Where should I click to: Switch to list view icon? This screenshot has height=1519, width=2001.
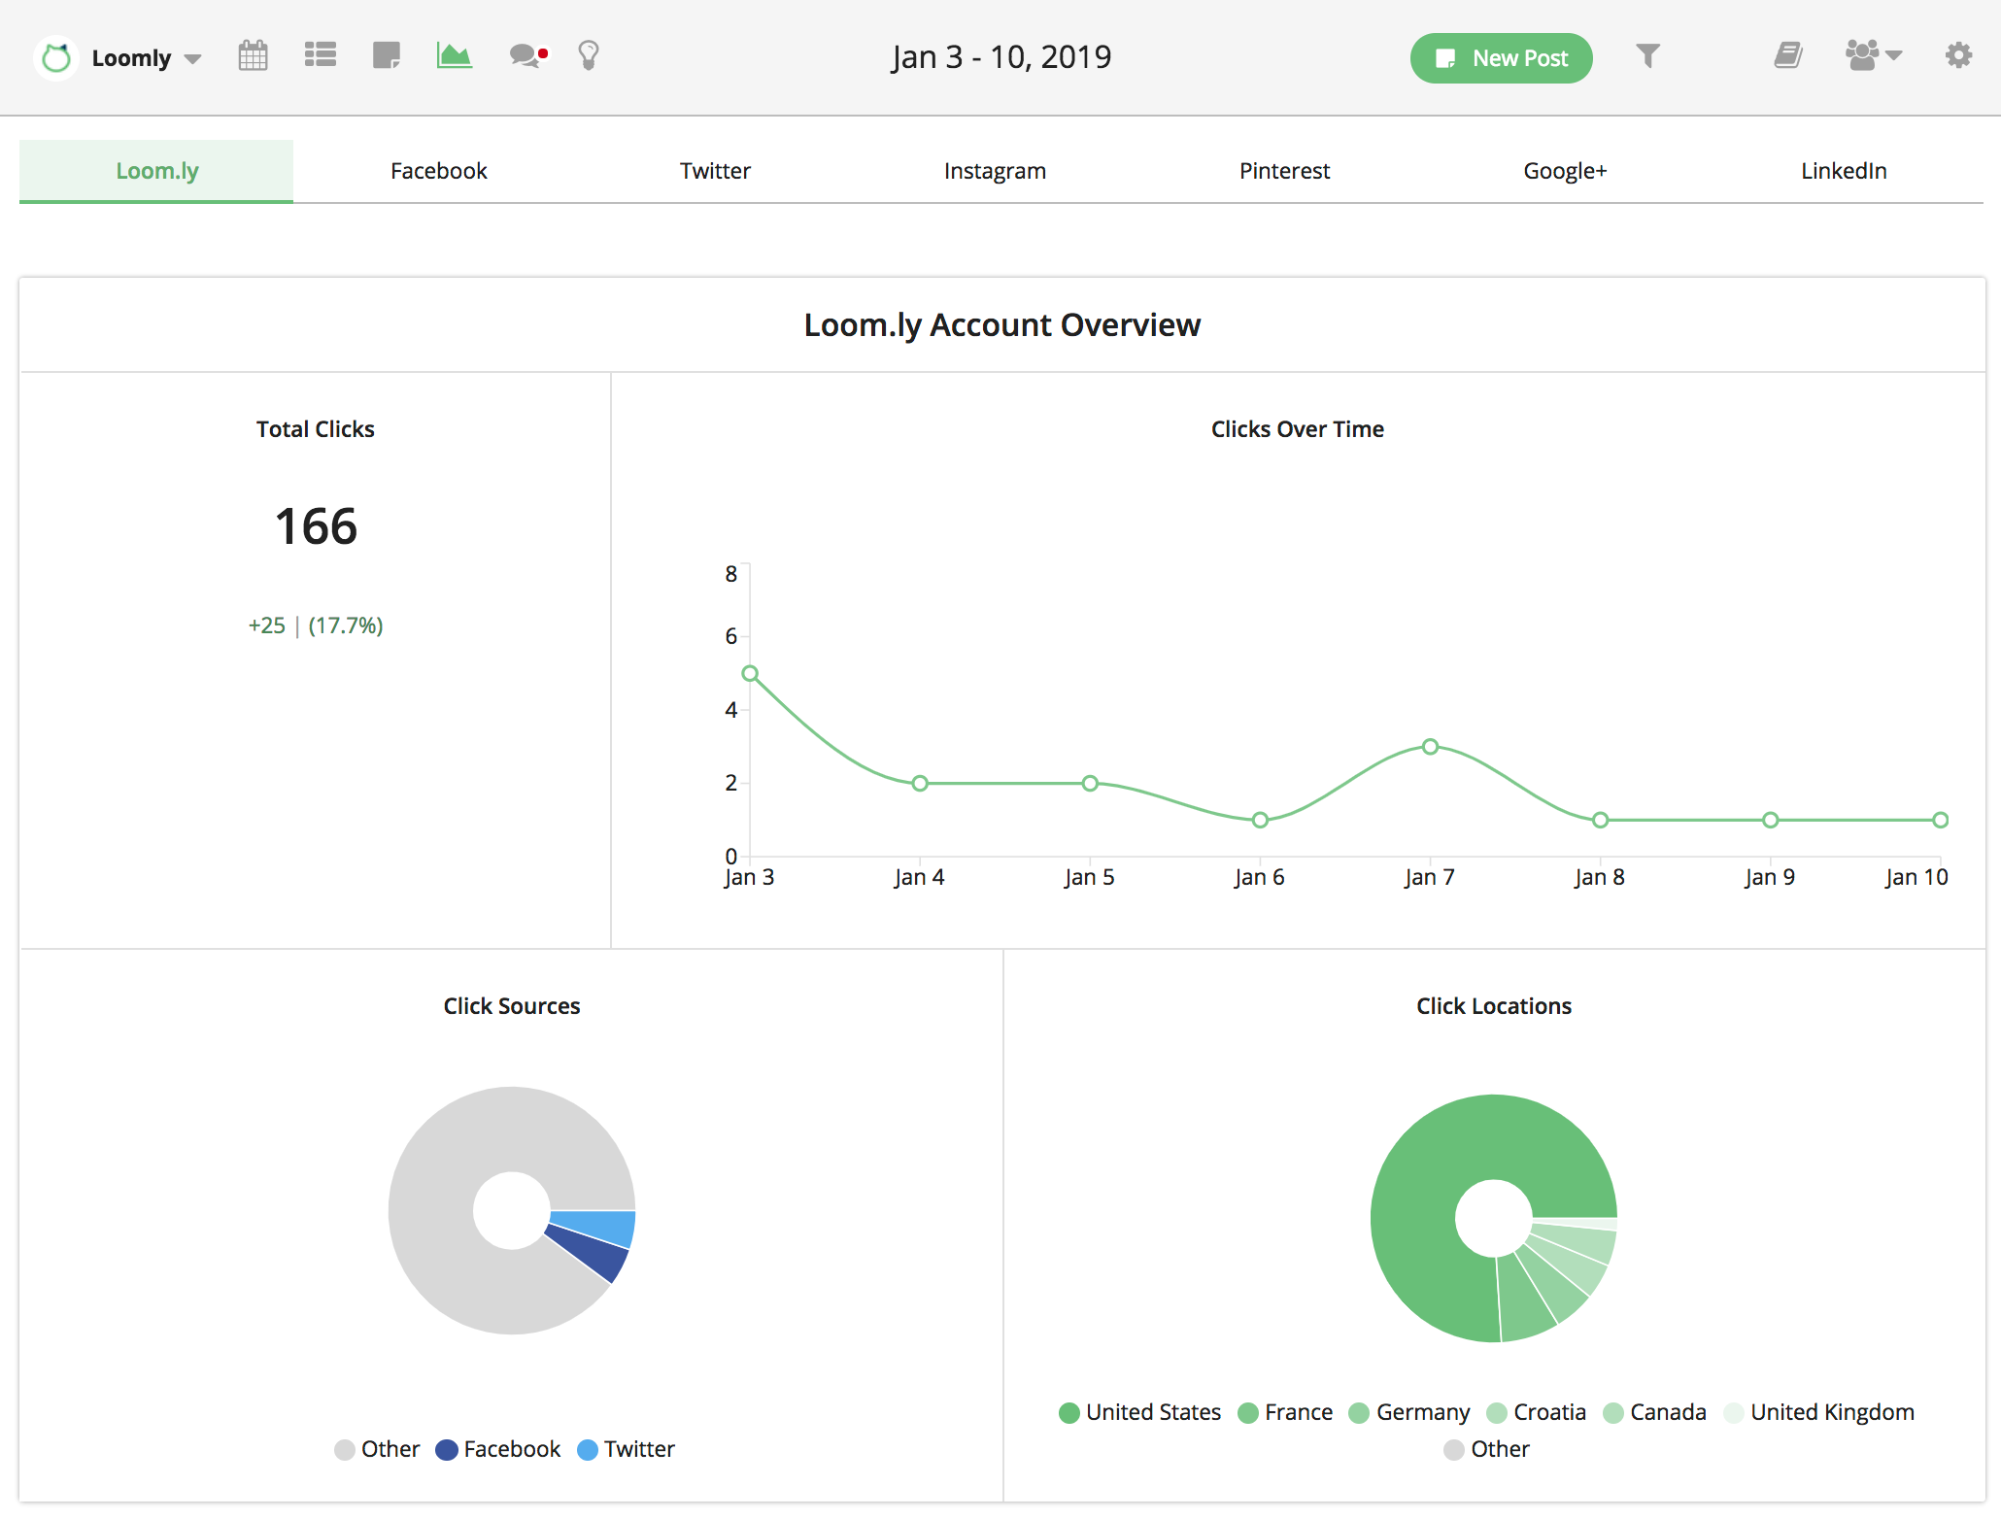(320, 55)
